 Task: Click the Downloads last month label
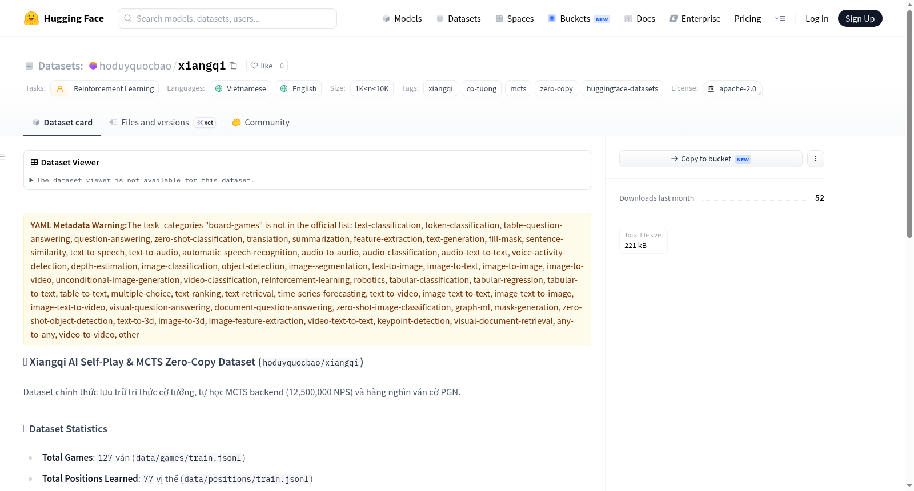[x=657, y=198]
